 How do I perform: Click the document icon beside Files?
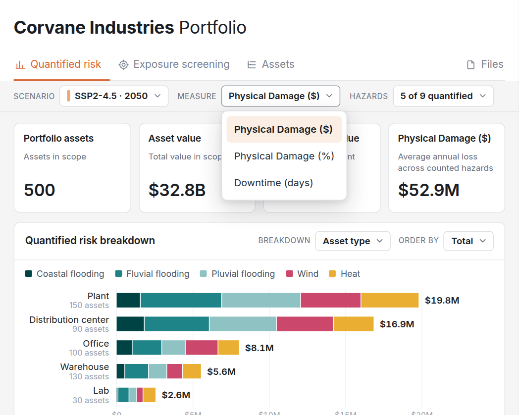pos(470,64)
